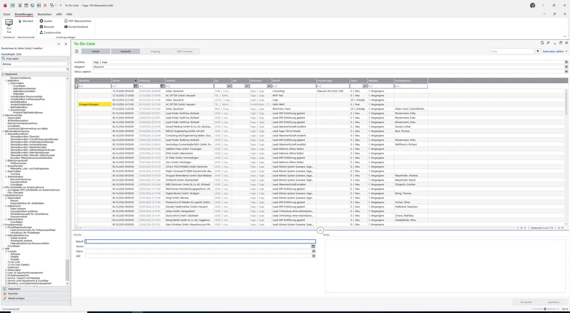Click the Suche field in To-Do Liste

[512, 51]
